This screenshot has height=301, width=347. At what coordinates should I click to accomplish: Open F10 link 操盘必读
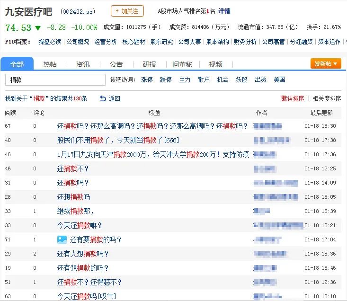tap(50, 42)
